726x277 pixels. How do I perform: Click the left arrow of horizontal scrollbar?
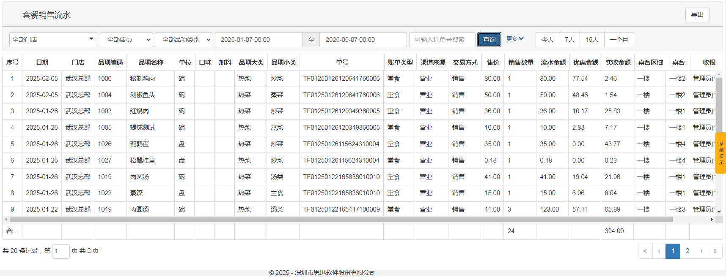point(5,220)
